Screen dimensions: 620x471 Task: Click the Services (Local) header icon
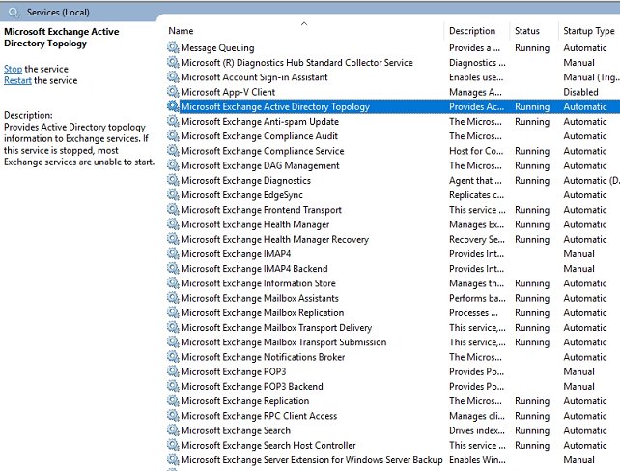click(x=14, y=13)
